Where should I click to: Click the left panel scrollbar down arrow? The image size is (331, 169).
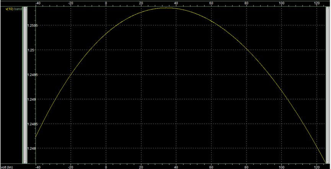(x=25, y=162)
